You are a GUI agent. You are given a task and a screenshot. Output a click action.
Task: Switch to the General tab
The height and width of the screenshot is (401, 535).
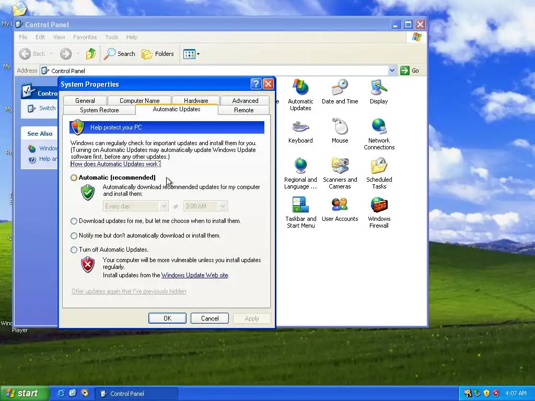85,101
